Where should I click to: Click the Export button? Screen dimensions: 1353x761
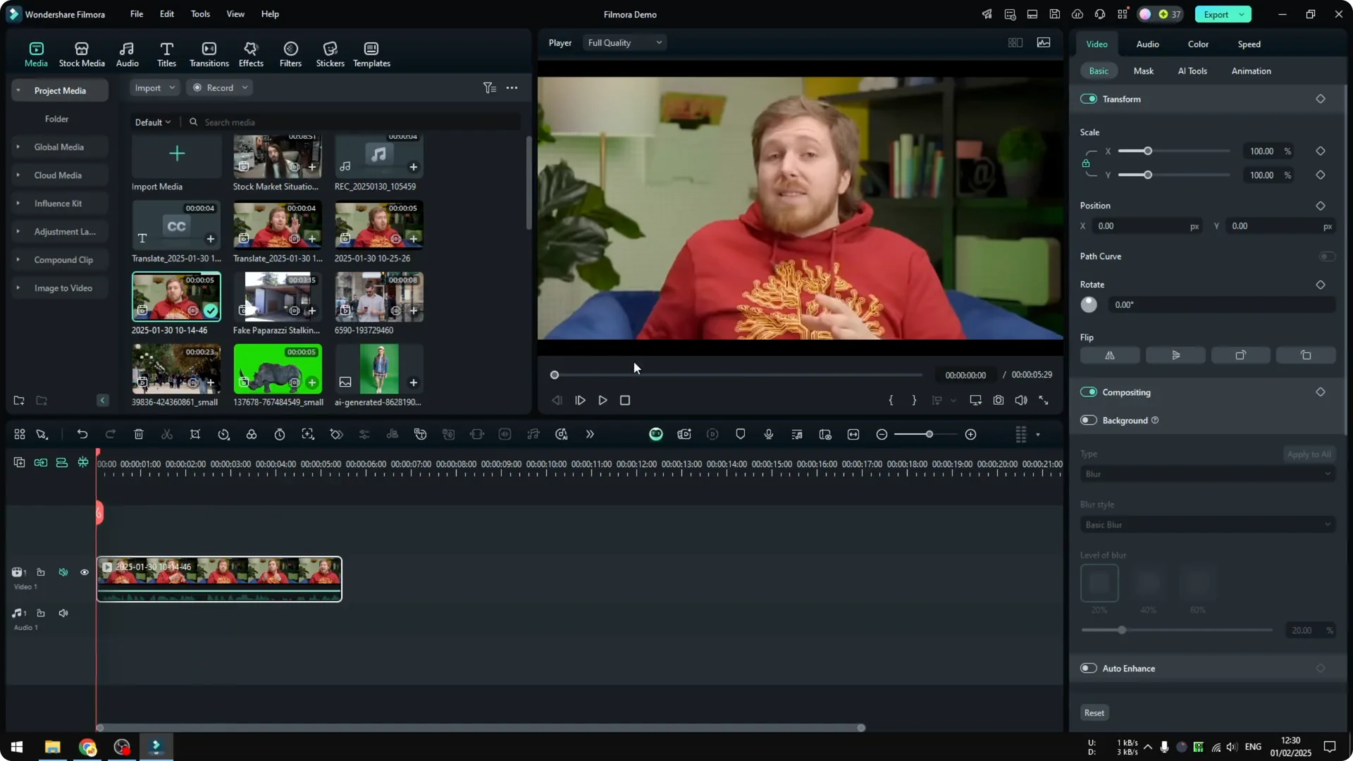click(x=1216, y=14)
